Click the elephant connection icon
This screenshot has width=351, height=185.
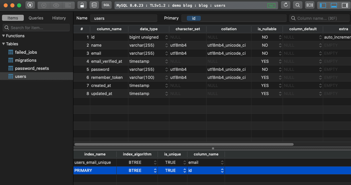pyautogui.click(x=30, y=5)
